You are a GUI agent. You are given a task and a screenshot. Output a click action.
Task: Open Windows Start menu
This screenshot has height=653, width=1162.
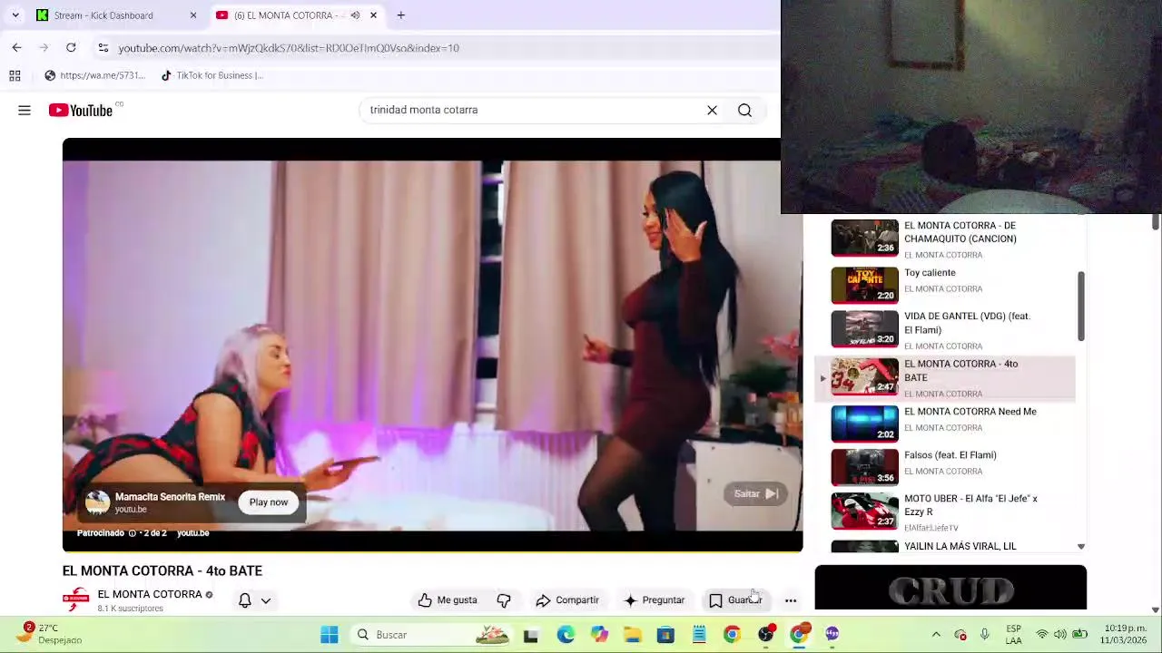[330, 635]
